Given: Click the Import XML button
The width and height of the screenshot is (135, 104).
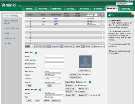Looking at the screenshot, I should (x=70, y=88).
